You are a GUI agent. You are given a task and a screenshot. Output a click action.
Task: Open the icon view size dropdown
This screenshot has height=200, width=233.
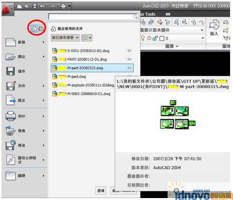(x=87, y=38)
